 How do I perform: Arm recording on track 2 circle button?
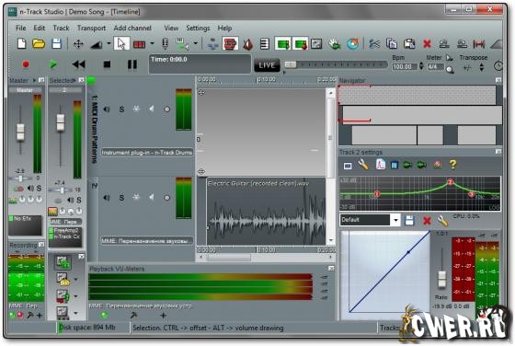166,198
